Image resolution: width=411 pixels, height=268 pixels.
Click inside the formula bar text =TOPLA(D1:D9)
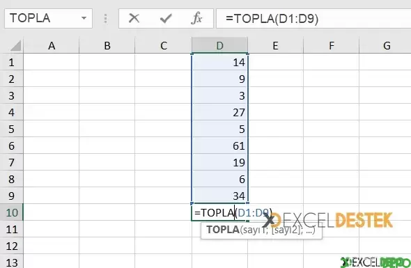pos(272,19)
